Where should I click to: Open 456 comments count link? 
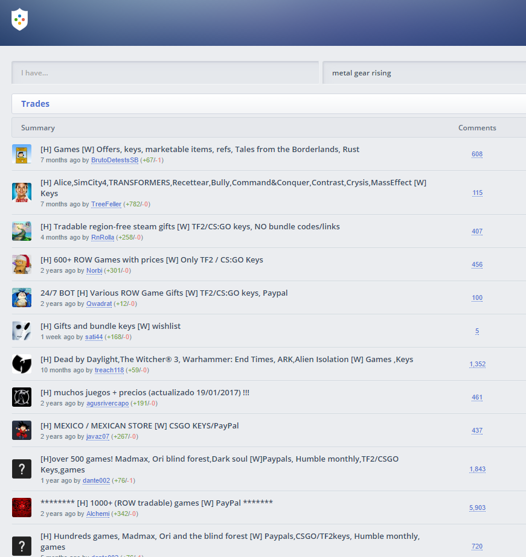click(x=477, y=265)
